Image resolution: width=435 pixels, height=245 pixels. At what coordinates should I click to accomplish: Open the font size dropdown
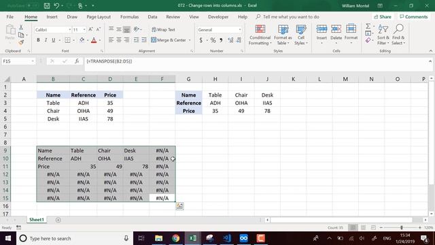coord(84,30)
